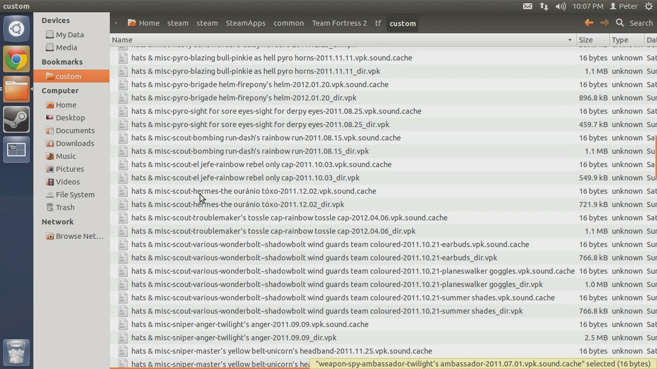Select blazing bull 2011.11.11_dir.vpk file
Viewport: 657px width, 369px height.
click(x=256, y=71)
